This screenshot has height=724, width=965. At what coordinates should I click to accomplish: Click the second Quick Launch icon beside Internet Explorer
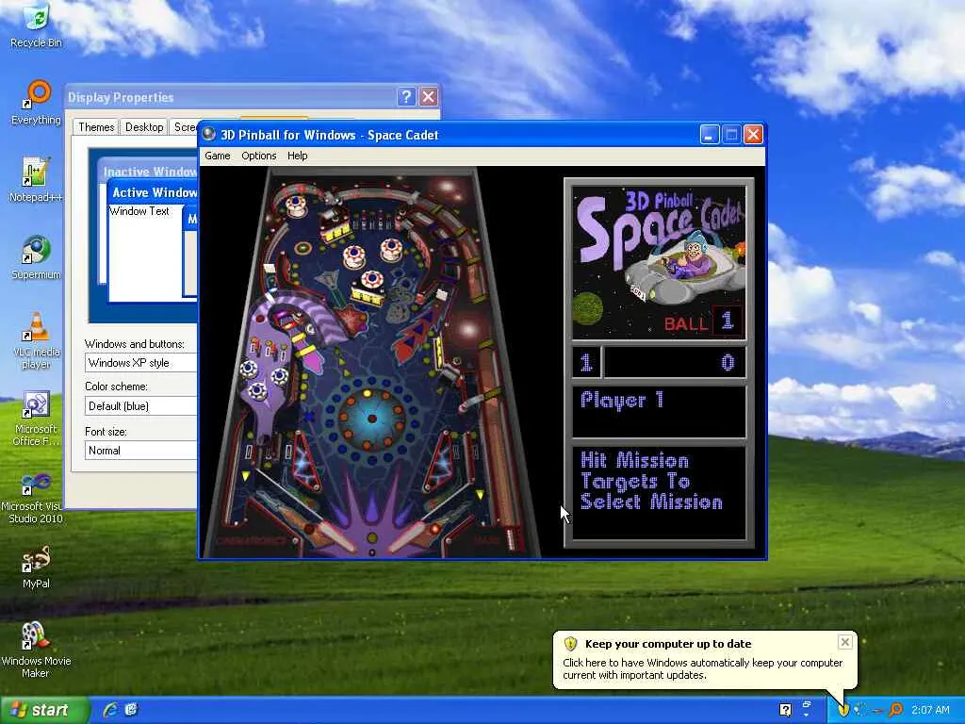pyautogui.click(x=131, y=710)
